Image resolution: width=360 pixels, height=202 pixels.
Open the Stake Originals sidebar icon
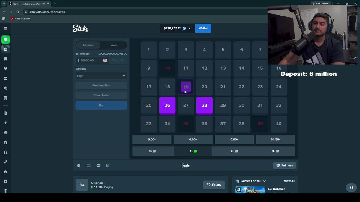(5, 113)
